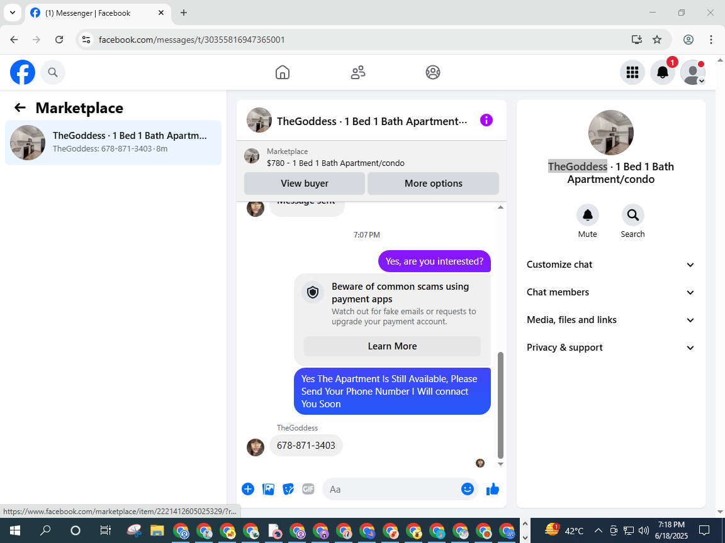Click chat scrollbar down arrow
This screenshot has height=543, width=725.
pyautogui.click(x=500, y=464)
